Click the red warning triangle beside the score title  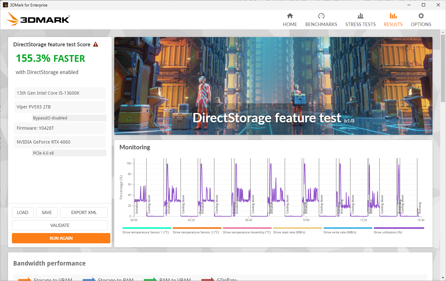(96, 44)
